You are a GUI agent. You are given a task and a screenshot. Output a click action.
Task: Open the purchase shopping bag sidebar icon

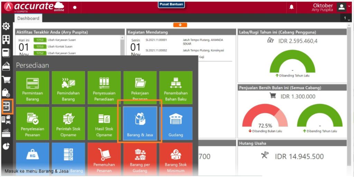point(6,92)
